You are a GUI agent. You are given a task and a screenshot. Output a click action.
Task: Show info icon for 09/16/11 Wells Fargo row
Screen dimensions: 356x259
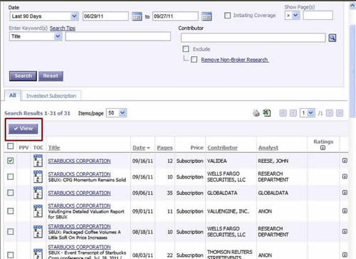[345, 176]
